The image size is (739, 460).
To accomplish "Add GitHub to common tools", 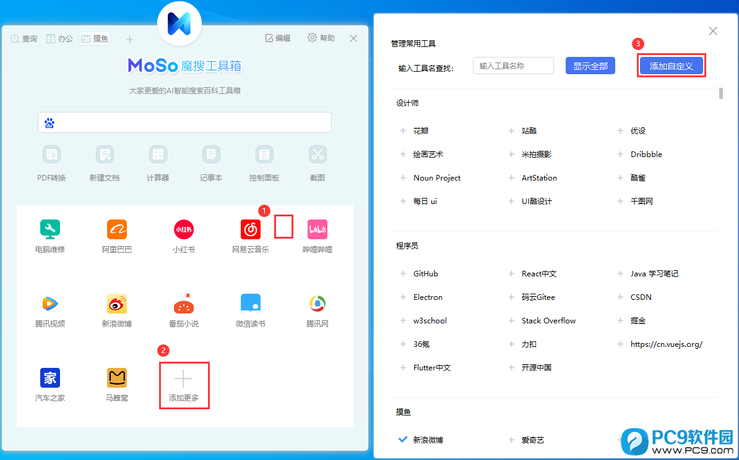I will tap(403, 273).
